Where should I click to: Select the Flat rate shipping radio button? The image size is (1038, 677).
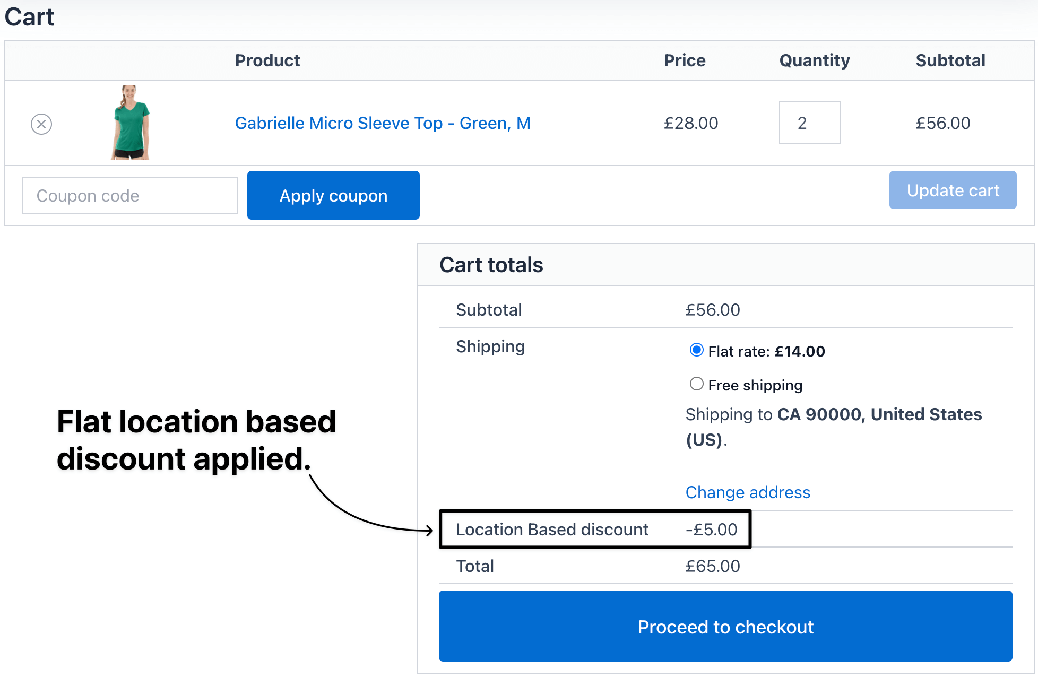(x=696, y=350)
